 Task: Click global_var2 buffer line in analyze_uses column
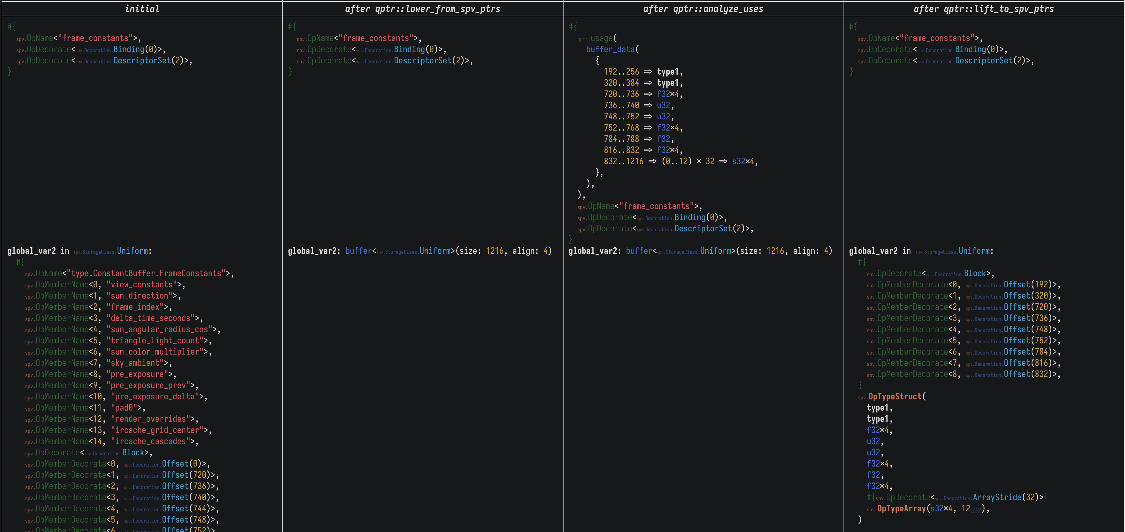pos(701,251)
